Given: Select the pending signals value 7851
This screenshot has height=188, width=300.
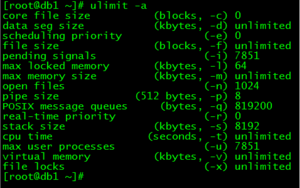Looking at the screenshot, I should pyautogui.click(x=247, y=56).
